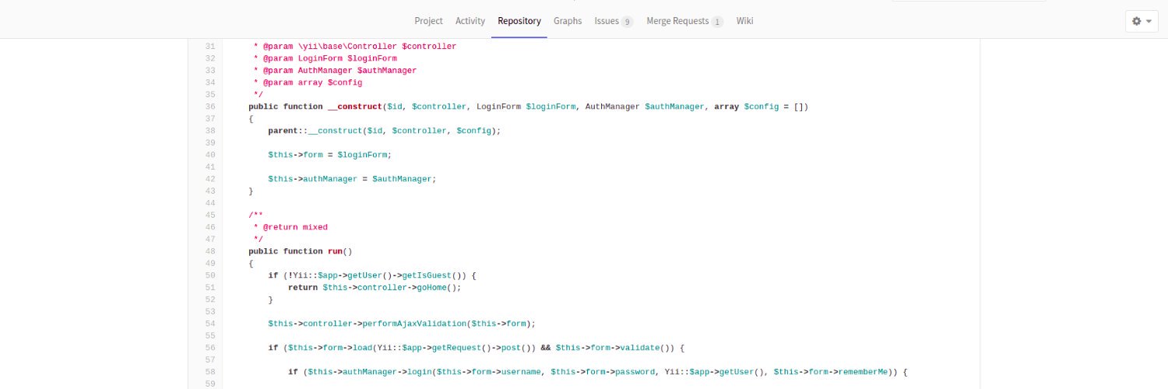Click '@param LoginForm $loginForm' comment
Viewport: 1168px width, 389px height.
click(x=330, y=58)
